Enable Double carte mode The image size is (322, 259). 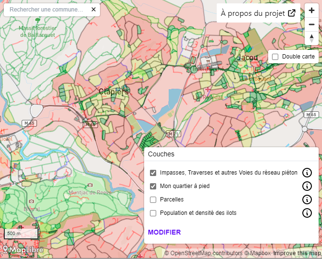(275, 57)
